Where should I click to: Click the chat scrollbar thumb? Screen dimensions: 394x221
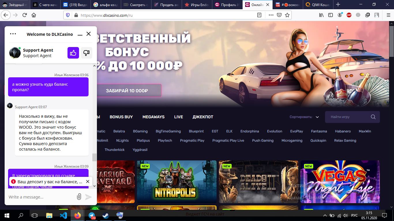94,157
